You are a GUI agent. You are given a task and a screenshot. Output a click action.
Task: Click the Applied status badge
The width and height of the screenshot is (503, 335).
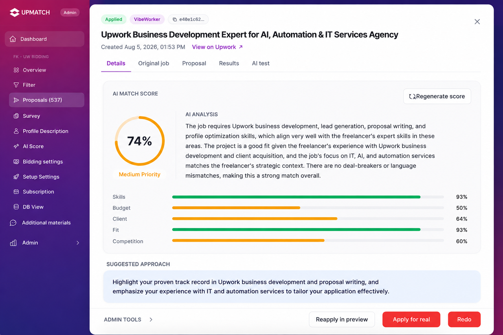tap(114, 19)
